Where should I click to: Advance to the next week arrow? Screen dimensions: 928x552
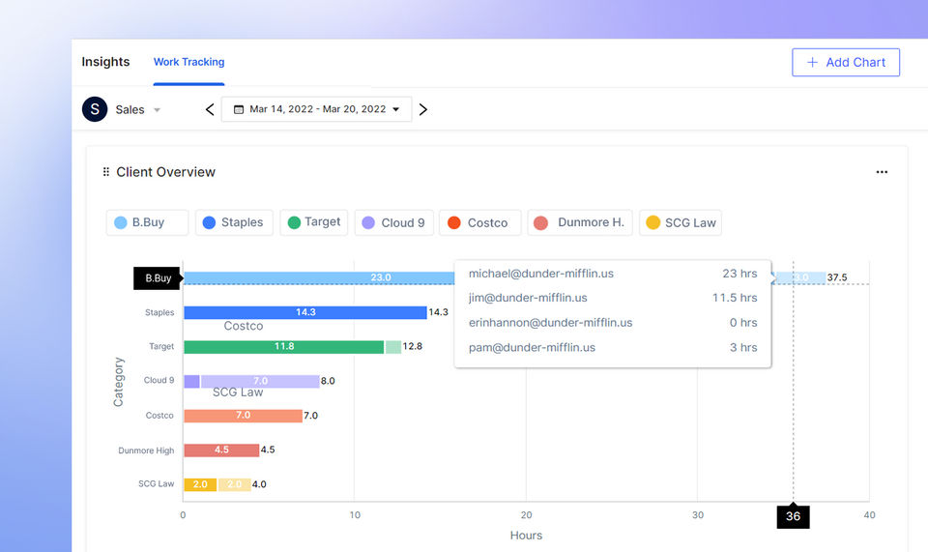click(423, 109)
